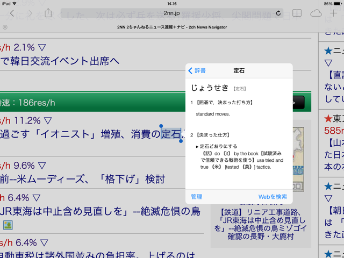The width and height of the screenshot is (344, 258).
Task: Go back with Safari's back arrow
Action: tap(12, 13)
